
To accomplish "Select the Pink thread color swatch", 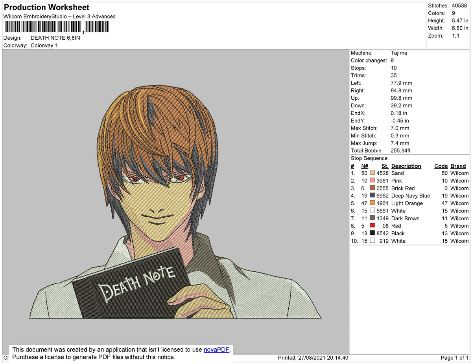I will coord(372,181).
